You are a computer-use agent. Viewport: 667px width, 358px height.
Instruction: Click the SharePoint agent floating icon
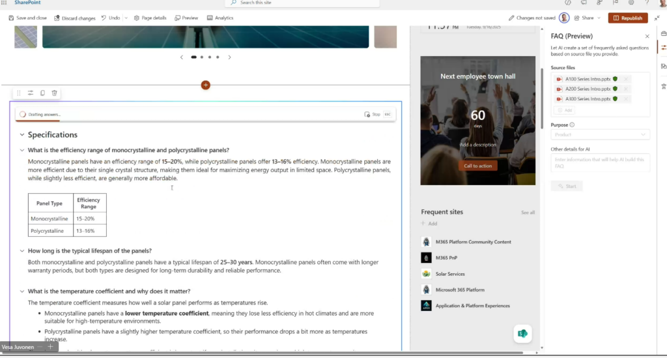click(x=522, y=334)
